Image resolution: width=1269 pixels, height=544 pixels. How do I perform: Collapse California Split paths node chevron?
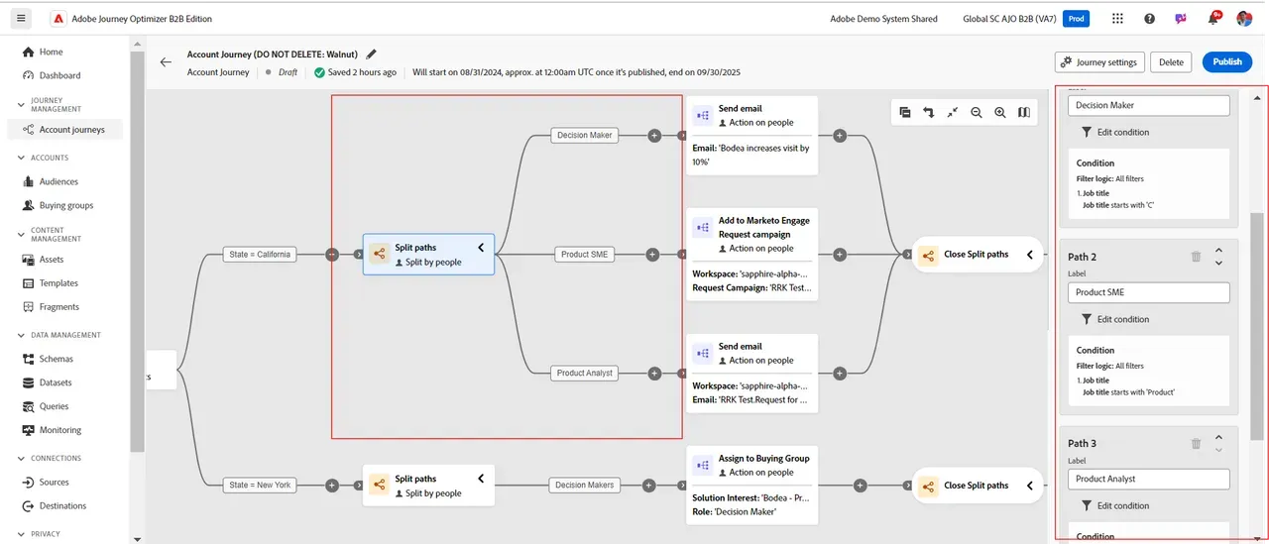point(481,248)
